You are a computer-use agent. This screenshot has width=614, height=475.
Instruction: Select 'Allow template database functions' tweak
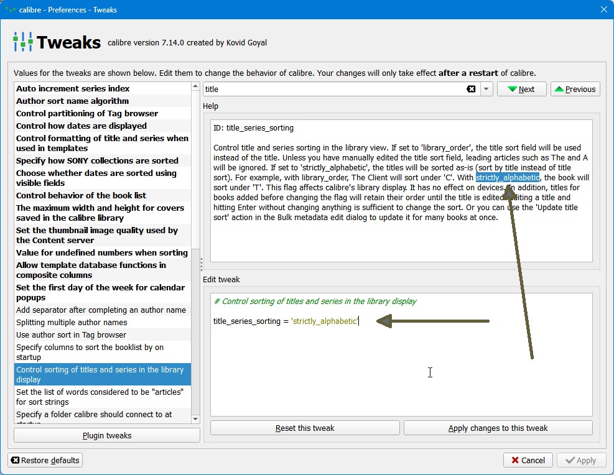(102, 270)
